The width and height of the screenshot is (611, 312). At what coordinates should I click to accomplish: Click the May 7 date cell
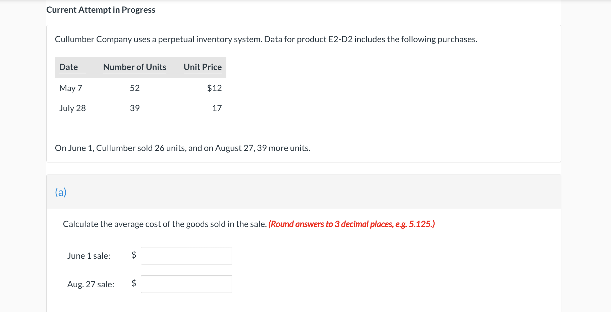pos(70,88)
